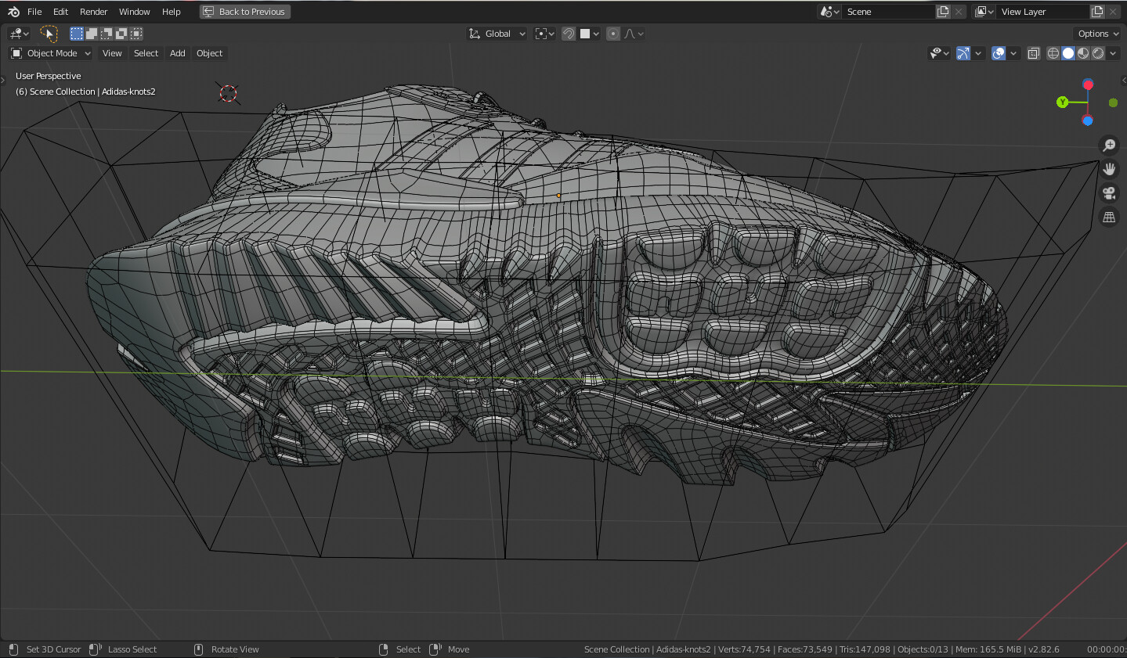Click the zoom view gizmo
The height and width of the screenshot is (658, 1127).
1109,145
